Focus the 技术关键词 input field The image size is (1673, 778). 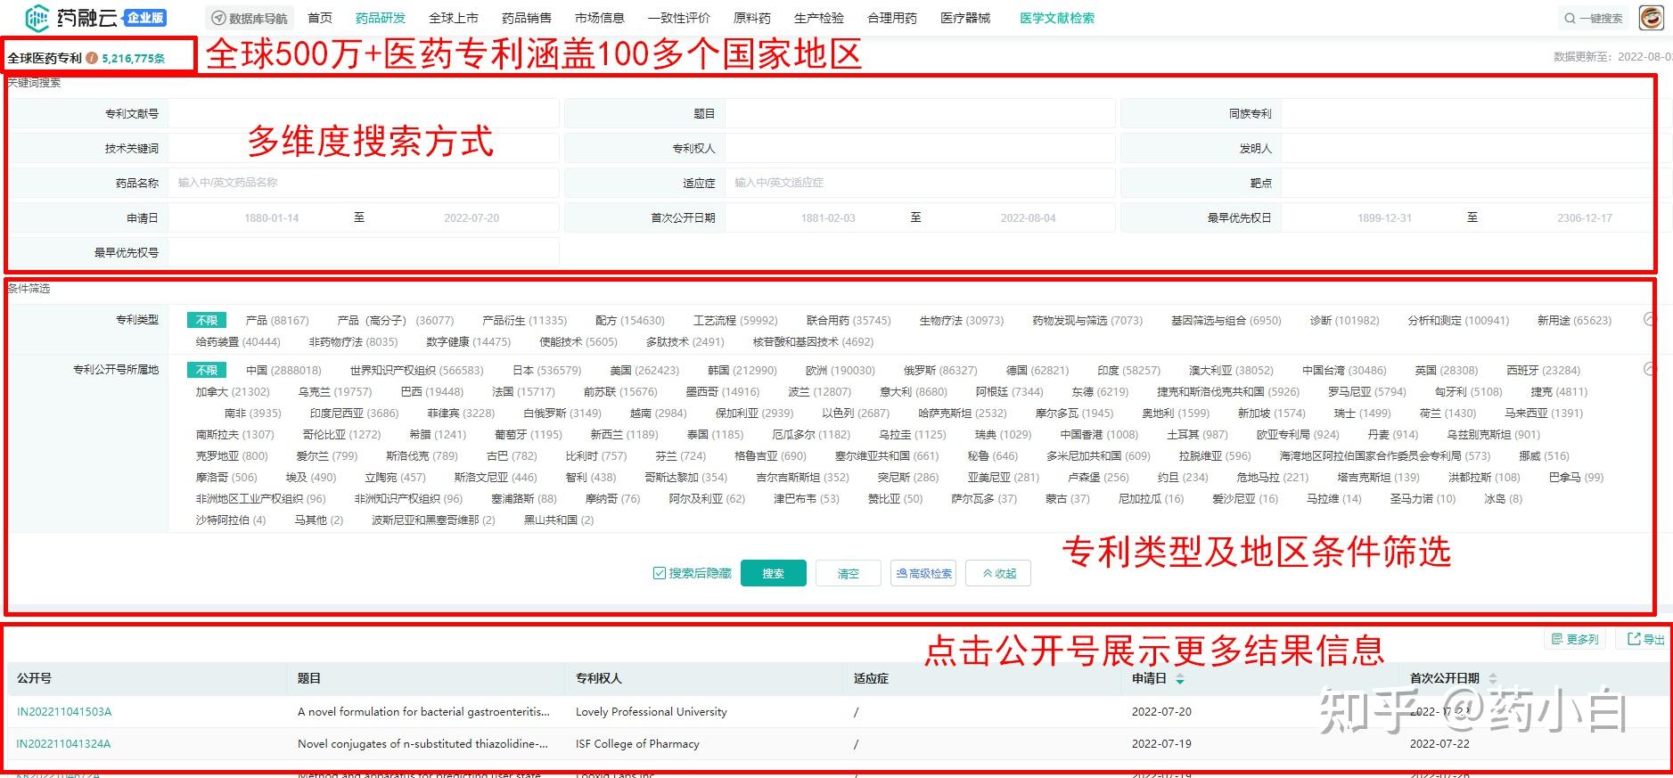364,148
